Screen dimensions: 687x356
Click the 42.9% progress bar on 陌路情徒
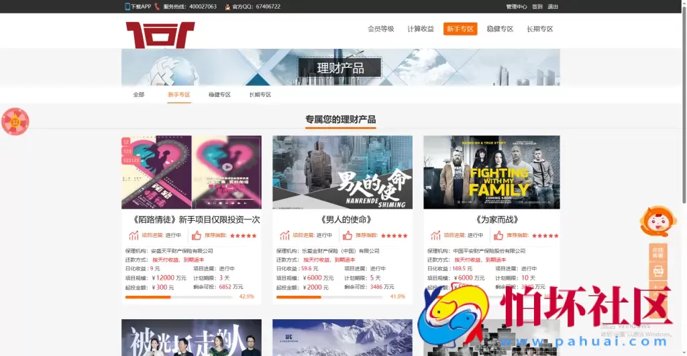click(x=178, y=297)
